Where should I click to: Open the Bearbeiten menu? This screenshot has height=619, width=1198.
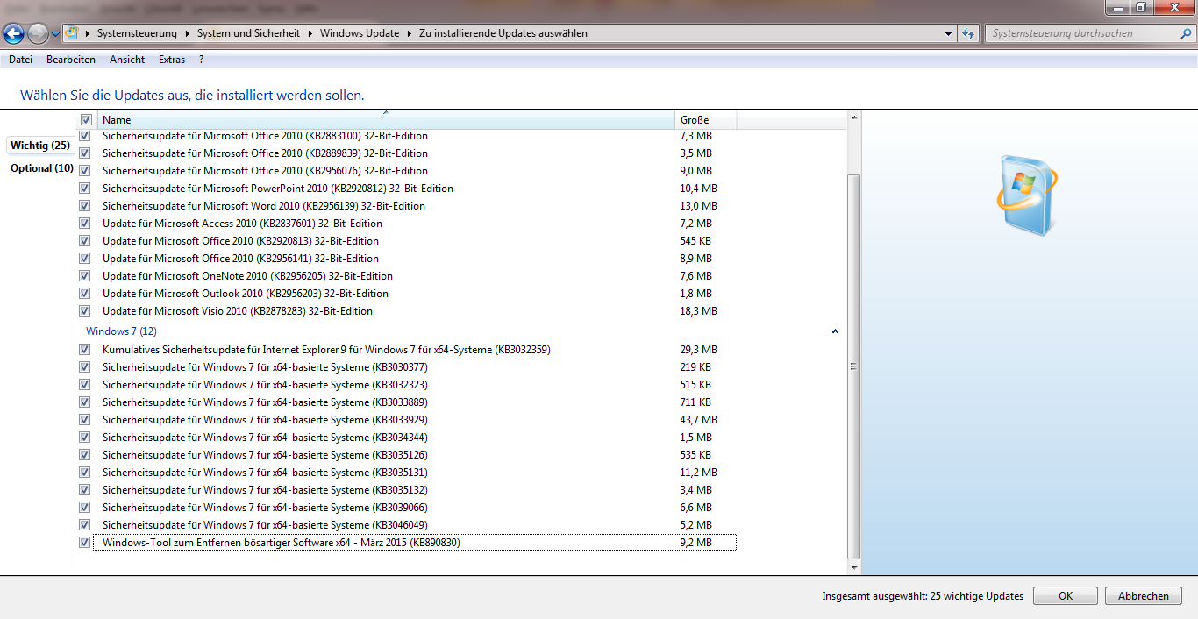71,60
